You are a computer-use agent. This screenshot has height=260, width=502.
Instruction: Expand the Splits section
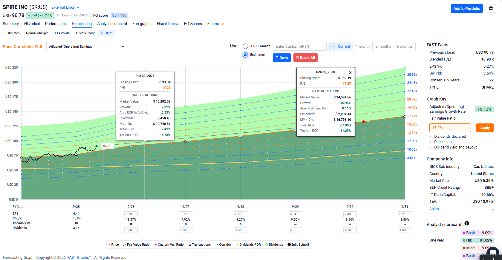point(461,209)
